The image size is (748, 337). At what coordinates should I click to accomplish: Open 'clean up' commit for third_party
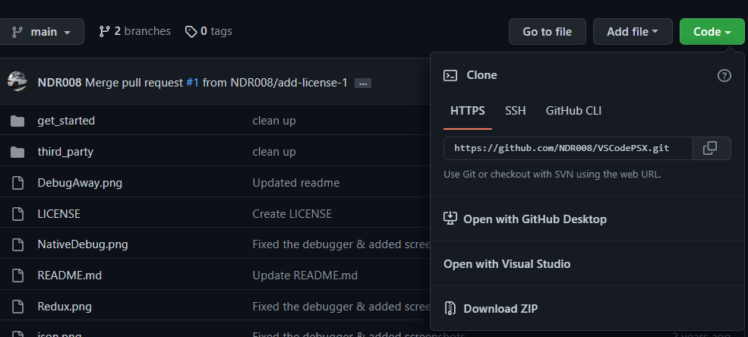(274, 152)
